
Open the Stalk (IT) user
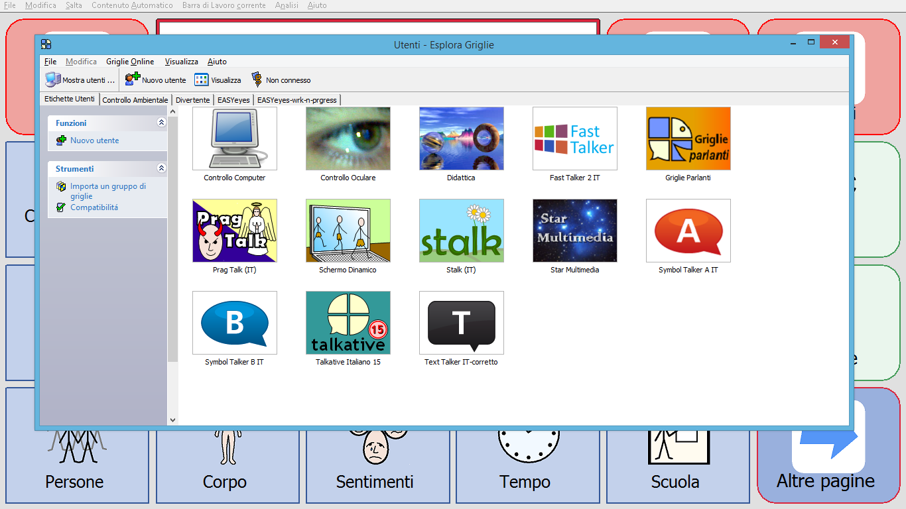(462, 231)
